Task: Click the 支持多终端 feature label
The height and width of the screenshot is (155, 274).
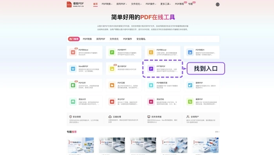Action: [157, 117]
